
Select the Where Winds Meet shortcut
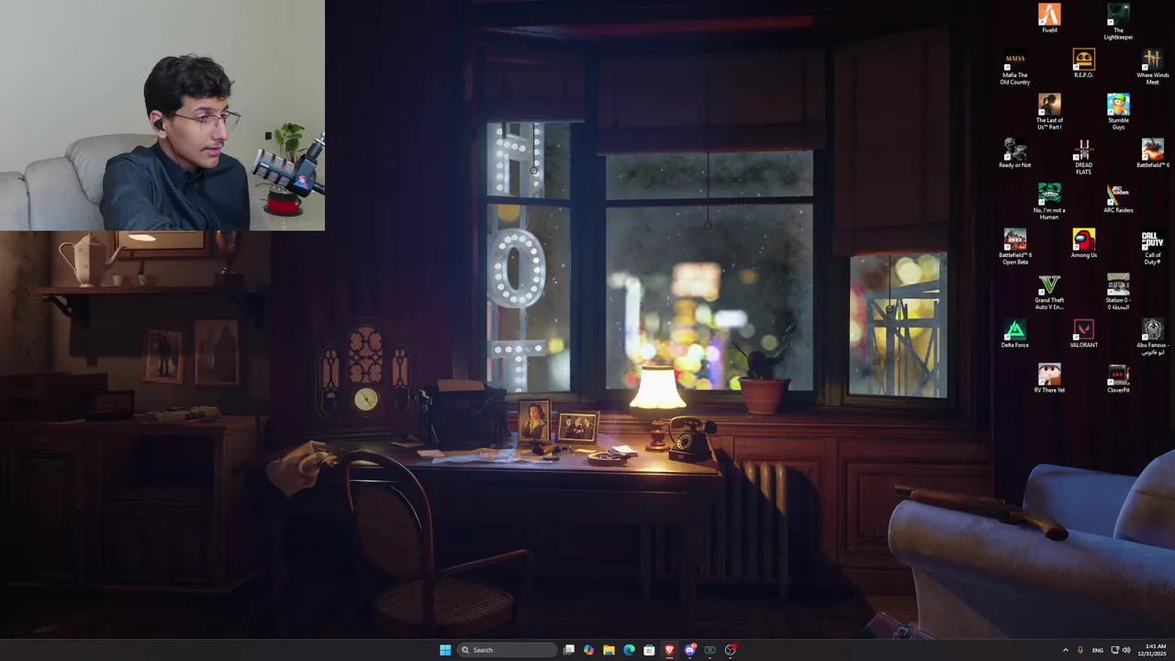tap(1152, 68)
